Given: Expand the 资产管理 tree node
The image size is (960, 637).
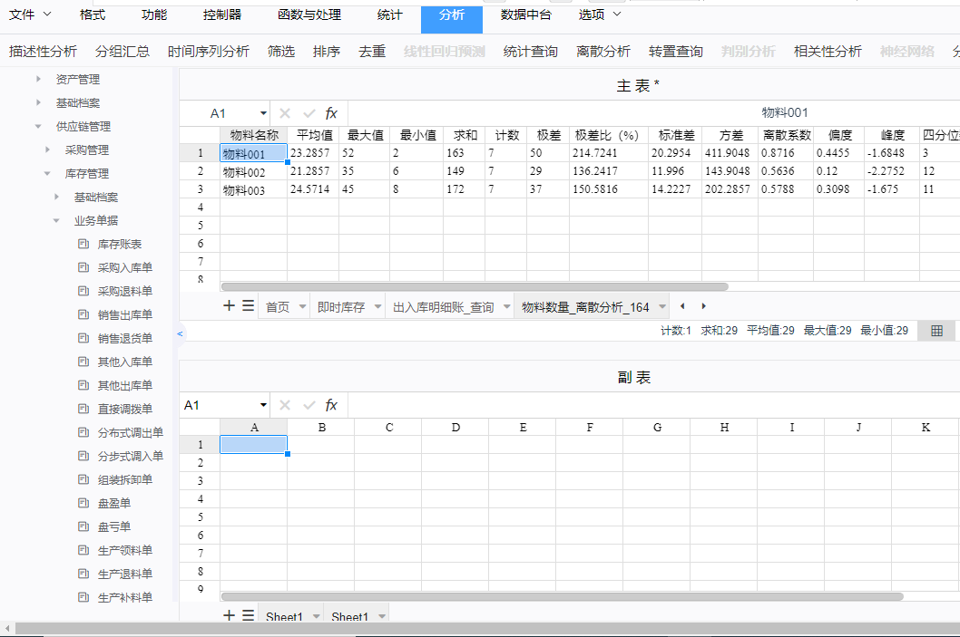Looking at the screenshot, I should coord(39,79).
